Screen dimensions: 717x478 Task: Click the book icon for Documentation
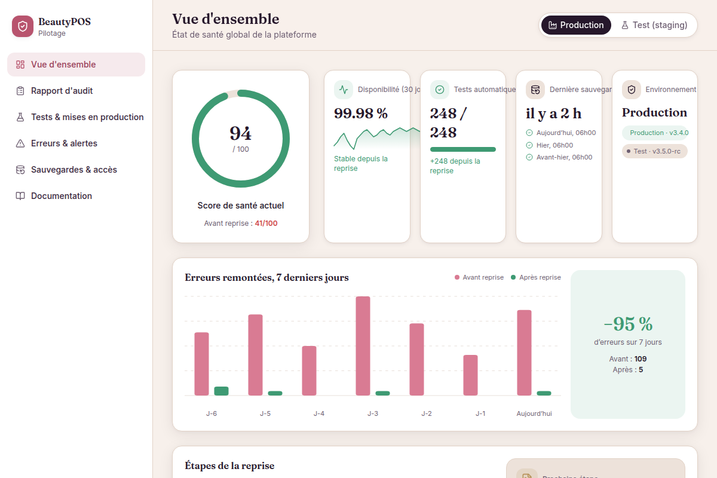tap(20, 196)
